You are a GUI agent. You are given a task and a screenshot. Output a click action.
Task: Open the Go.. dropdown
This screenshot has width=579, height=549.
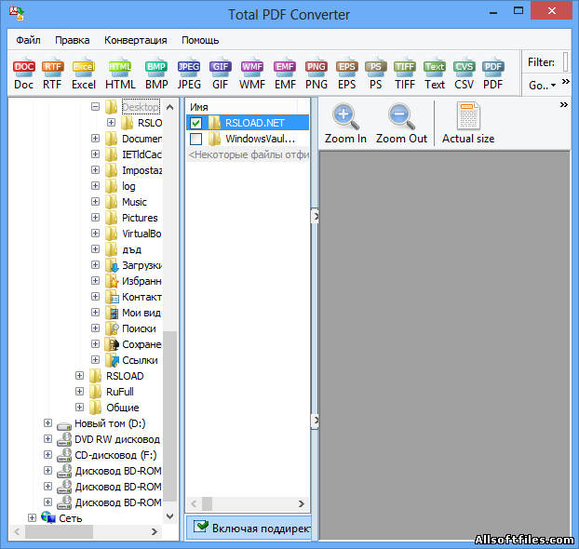(543, 86)
